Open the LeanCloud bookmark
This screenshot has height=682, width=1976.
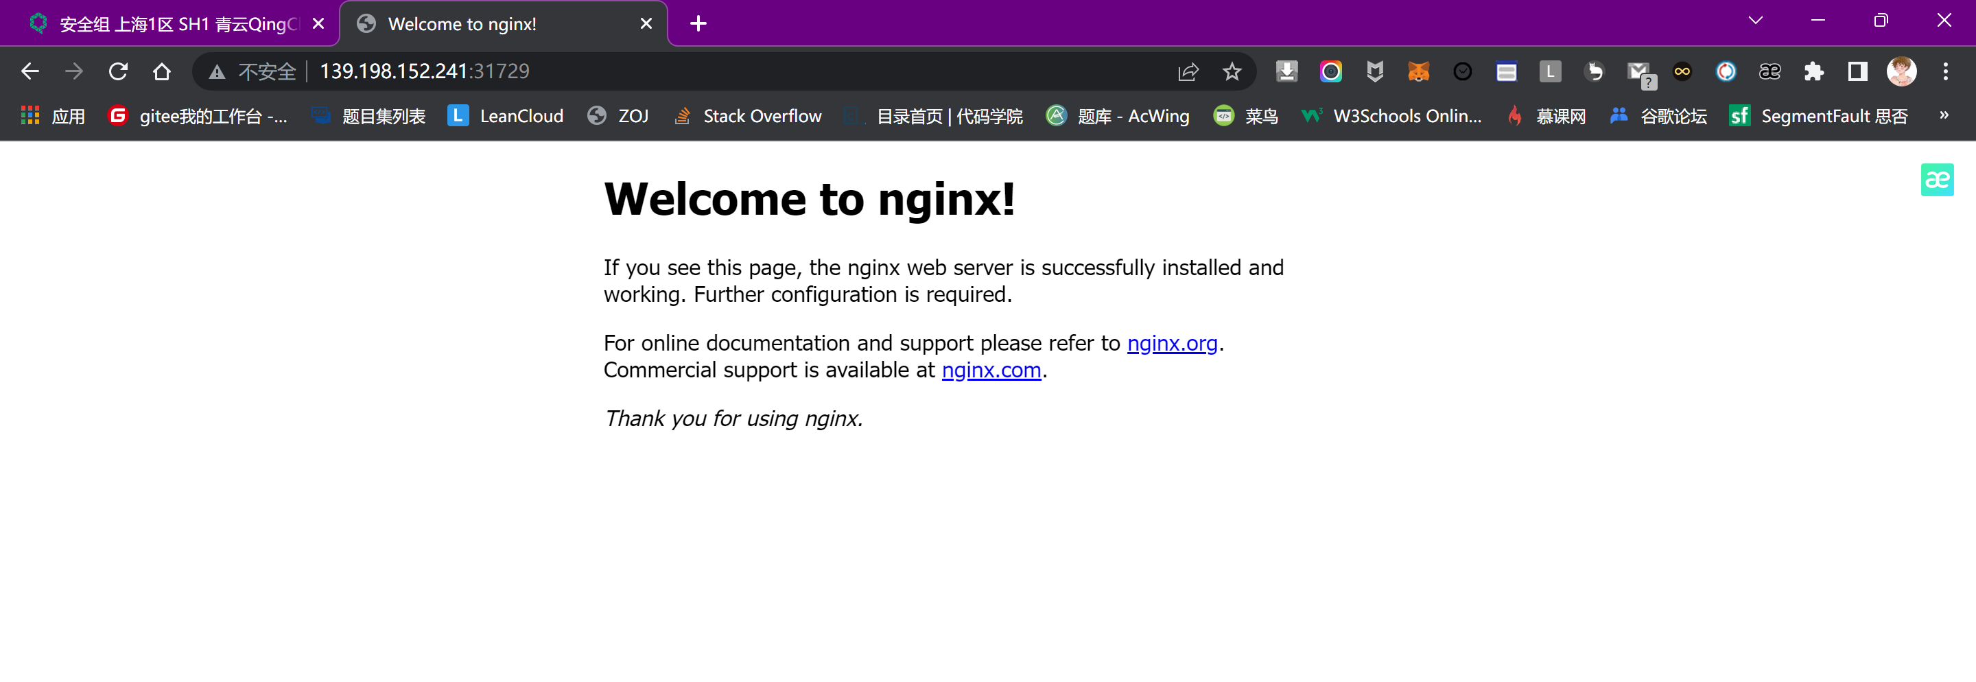coord(506,116)
